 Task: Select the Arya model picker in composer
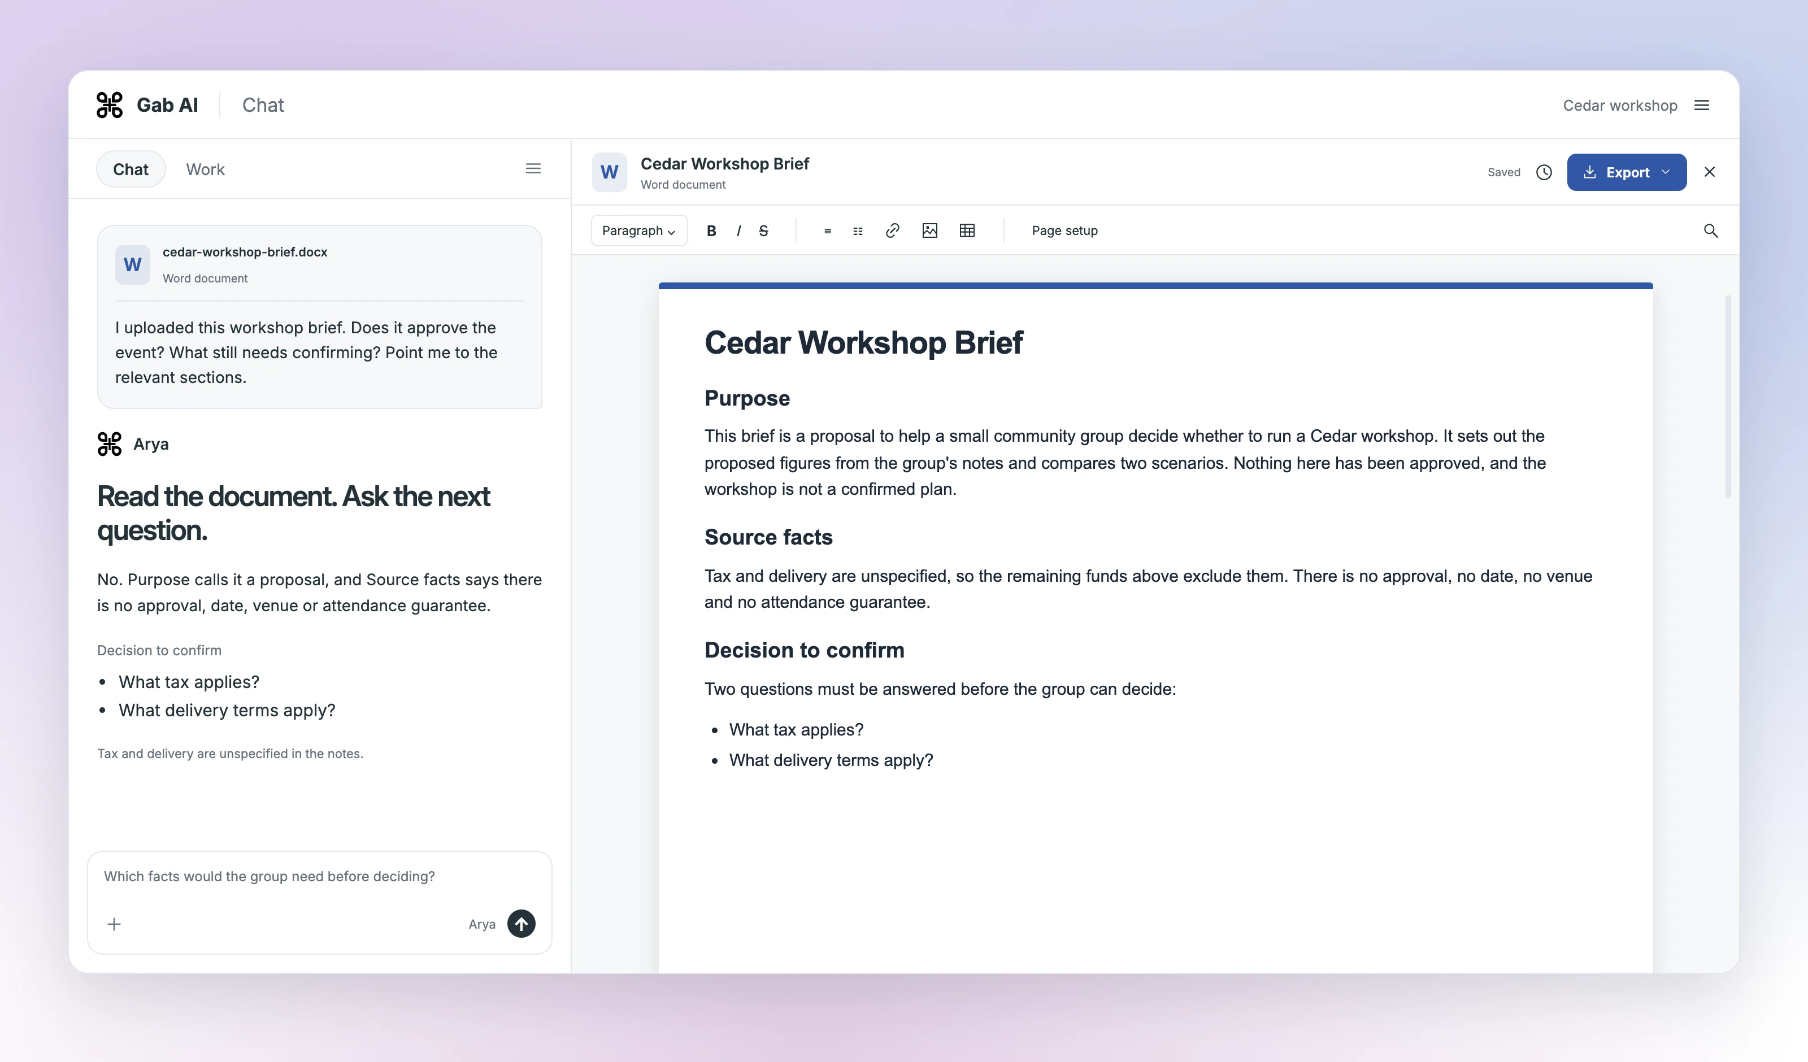(x=482, y=924)
